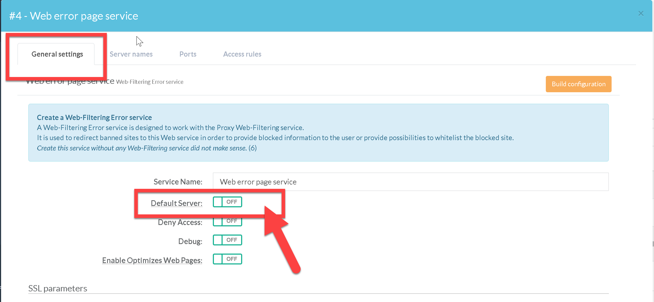Close the Web error page service dialog

[641, 14]
